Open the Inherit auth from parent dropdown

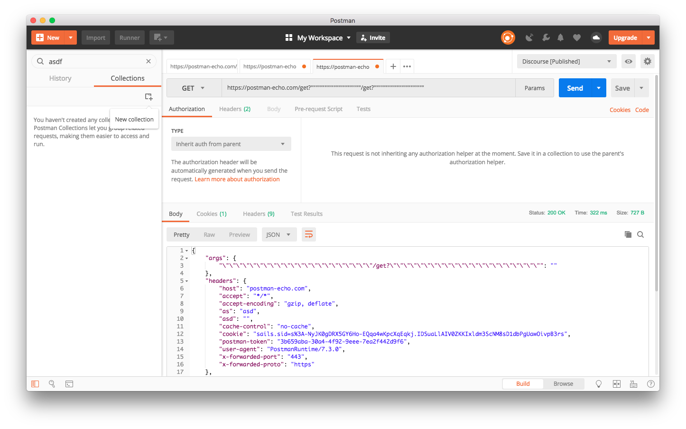[x=231, y=144]
